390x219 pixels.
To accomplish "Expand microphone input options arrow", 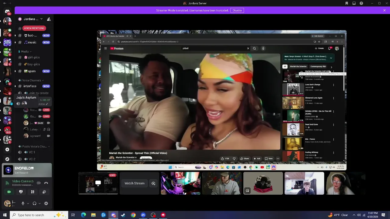I will 28,203.
